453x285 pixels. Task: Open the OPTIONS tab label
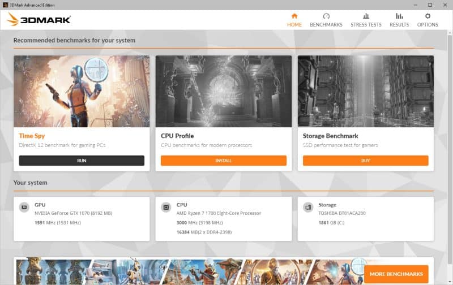428,25
